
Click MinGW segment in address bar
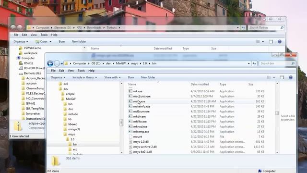(121, 63)
